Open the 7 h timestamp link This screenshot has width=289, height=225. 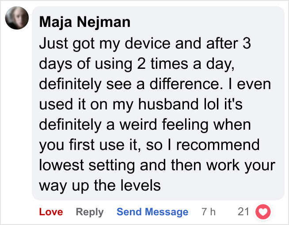pyautogui.click(x=209, y=212)
